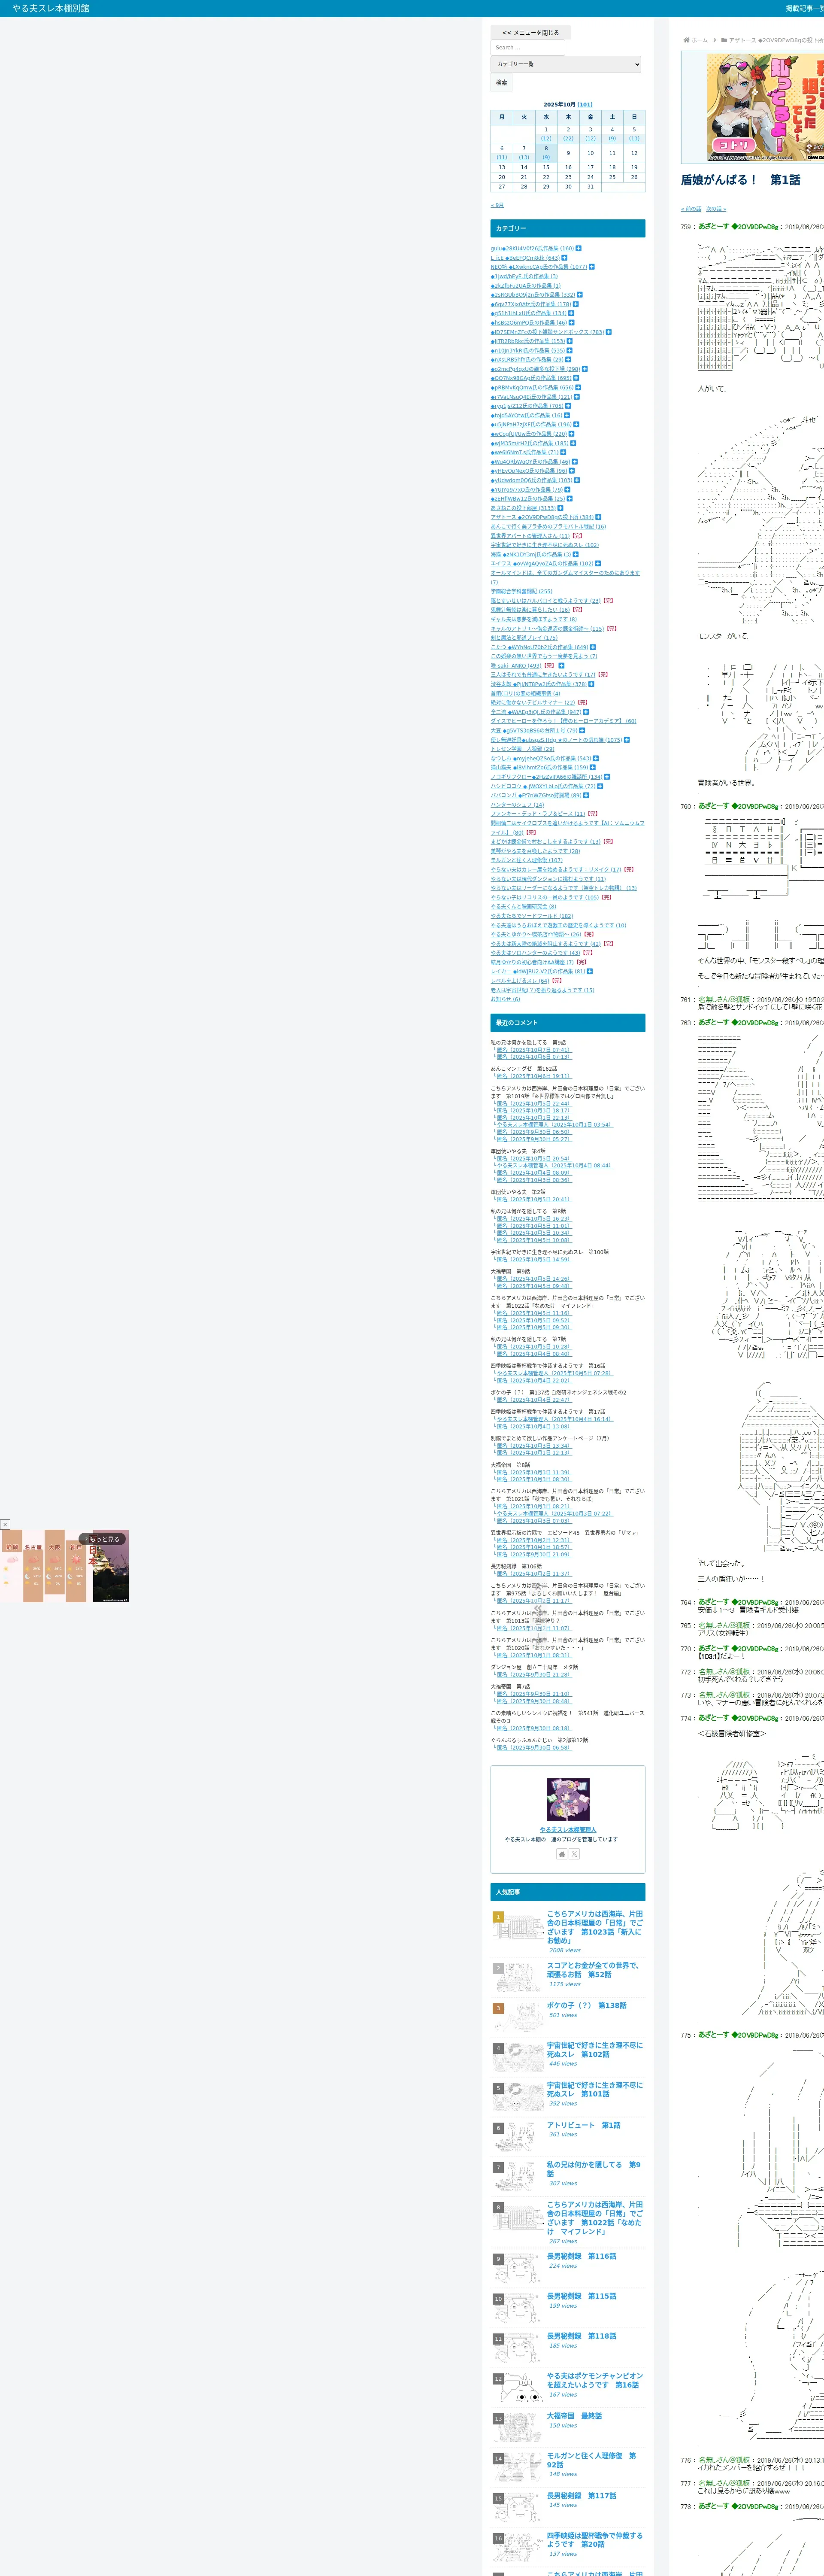
Task: Expand L_icE ◆BeEFQCm8dk category plus icon
Action: [564, 257]
